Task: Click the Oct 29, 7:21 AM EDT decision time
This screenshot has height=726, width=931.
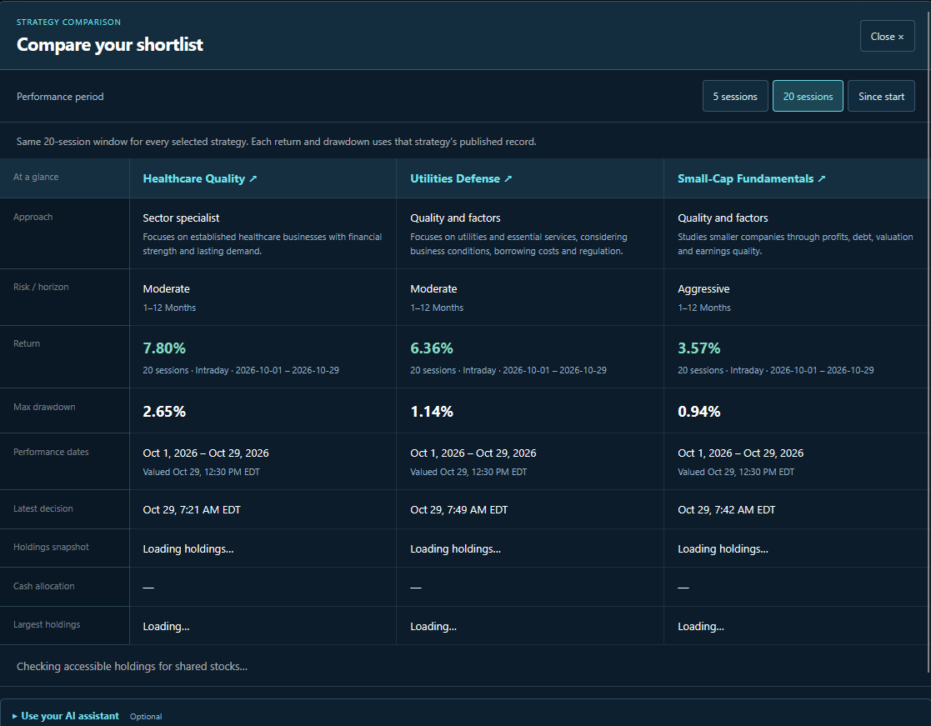Action: click(x=192, y=510)
